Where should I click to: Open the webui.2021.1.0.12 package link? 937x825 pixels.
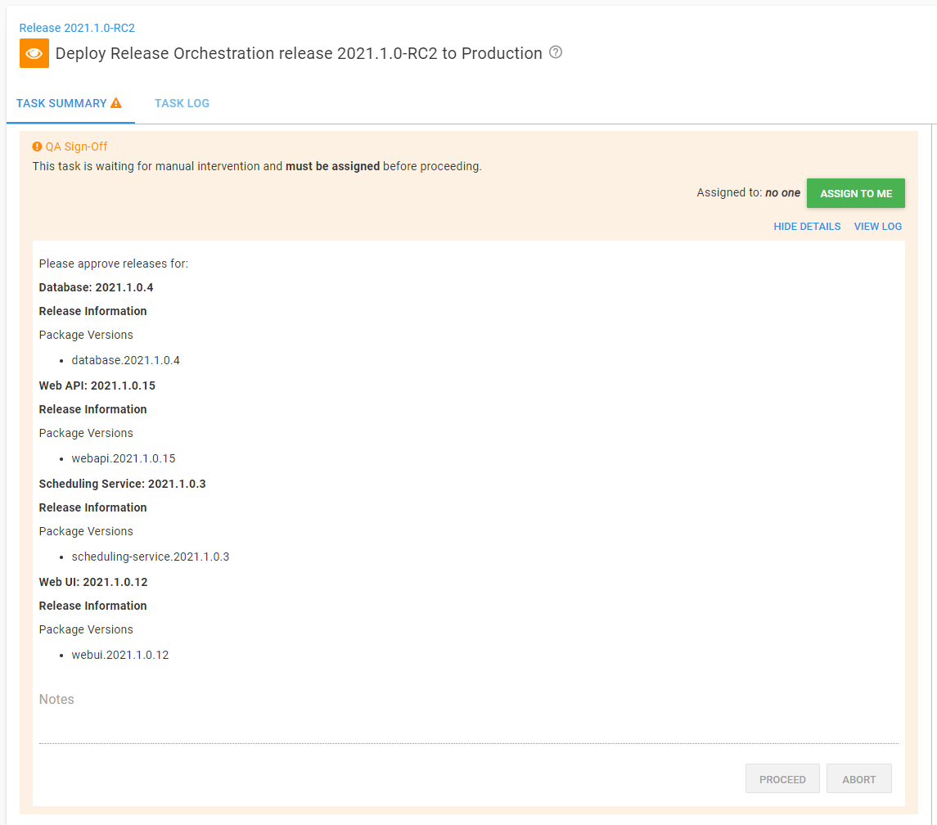[x=120, y=655]
